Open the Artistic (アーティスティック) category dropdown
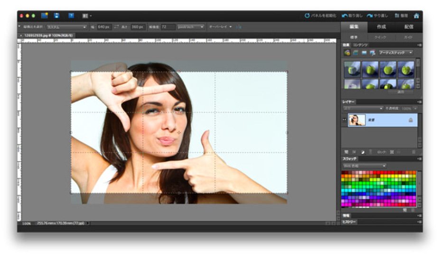The height and width of the screenshot is (256, 440). coord(395,53)
